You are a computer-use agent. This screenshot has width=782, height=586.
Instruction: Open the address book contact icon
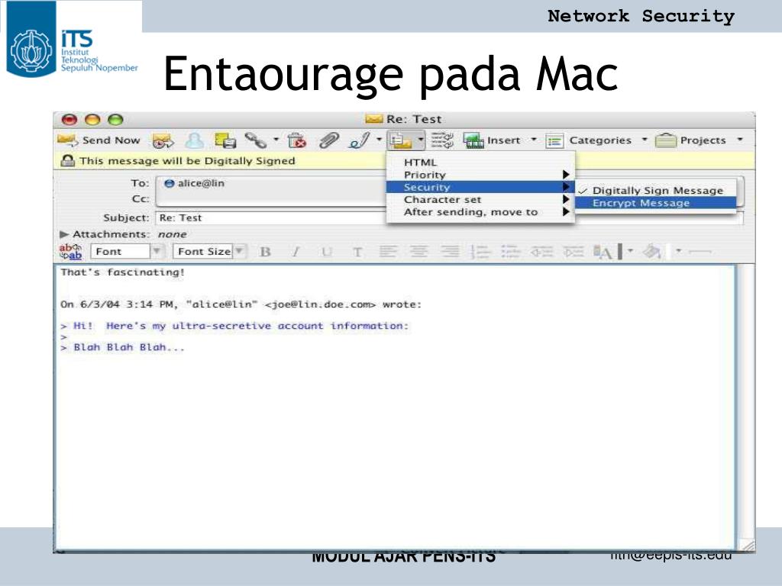(x=195, y=141)
